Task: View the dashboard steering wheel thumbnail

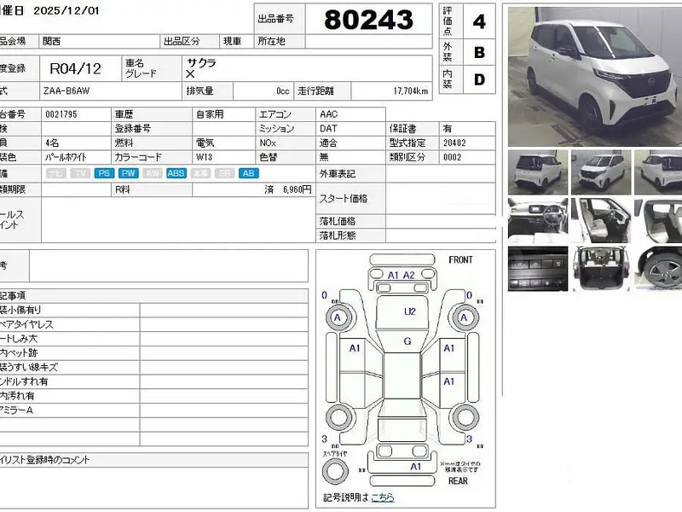Action: tap(537, 220)
